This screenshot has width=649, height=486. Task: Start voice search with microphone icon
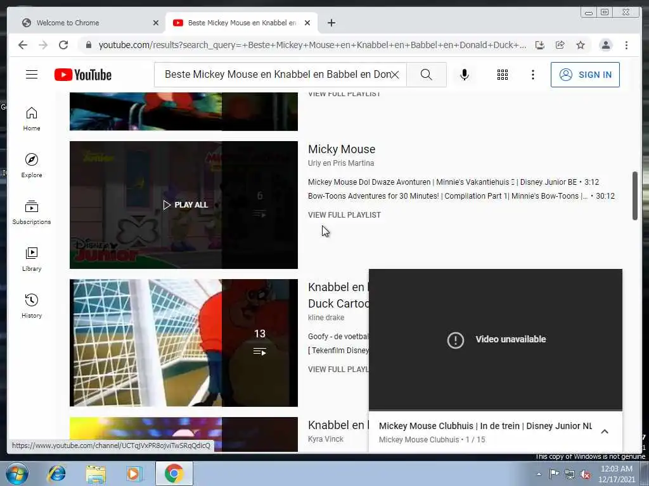click(x=465, y=75)
